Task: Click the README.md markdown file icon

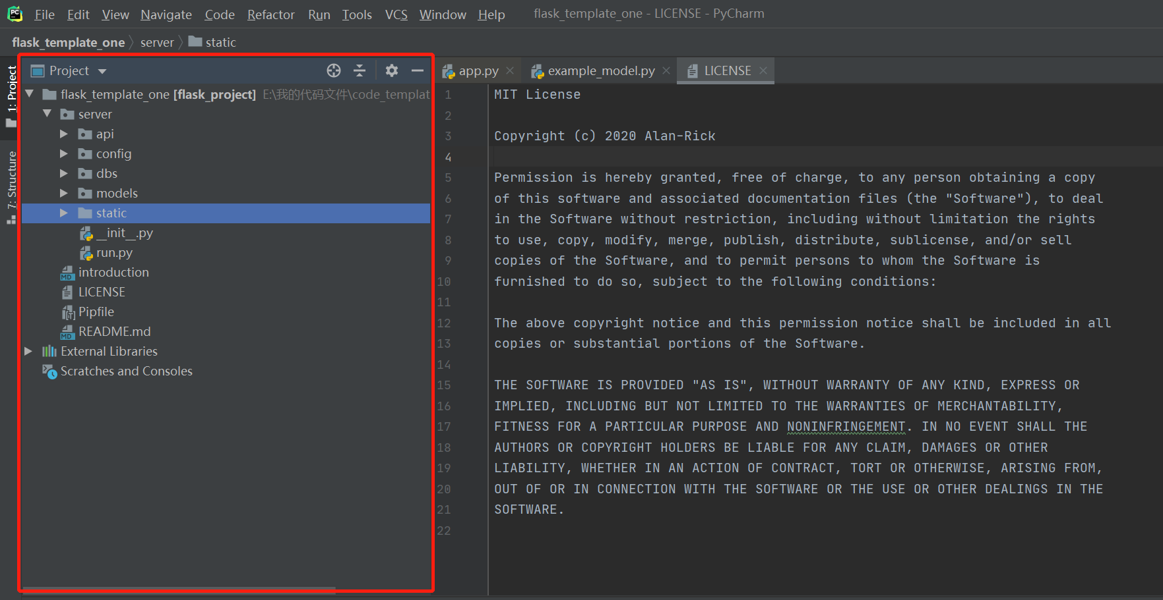Action: (67, 332)
